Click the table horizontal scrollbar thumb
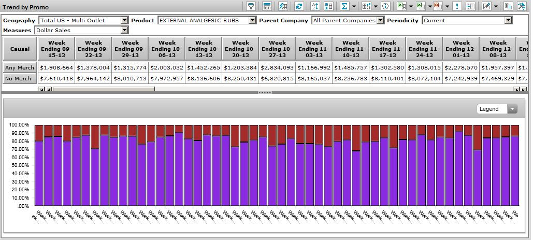The height and width of the screenshot is (240, 533). coord(104,89)
